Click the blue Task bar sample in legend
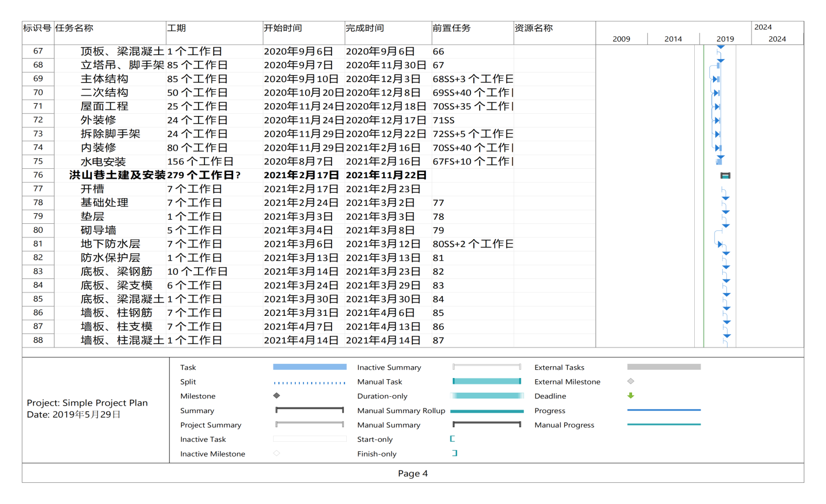826x504 pixels. pyautogui.click(x=309, y=367)
